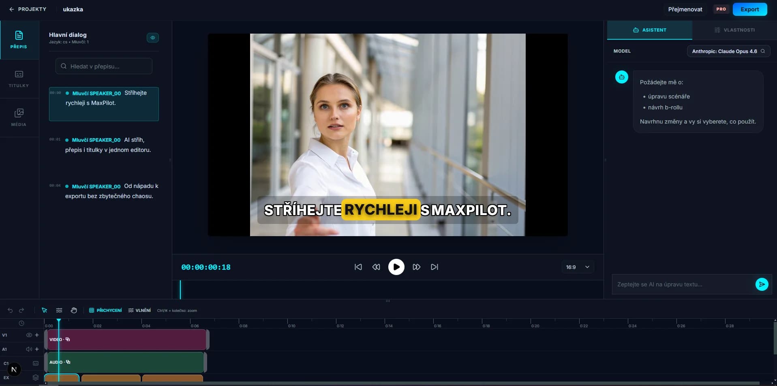Click the clock icon in the track header
777x386 pixels.
21,323
